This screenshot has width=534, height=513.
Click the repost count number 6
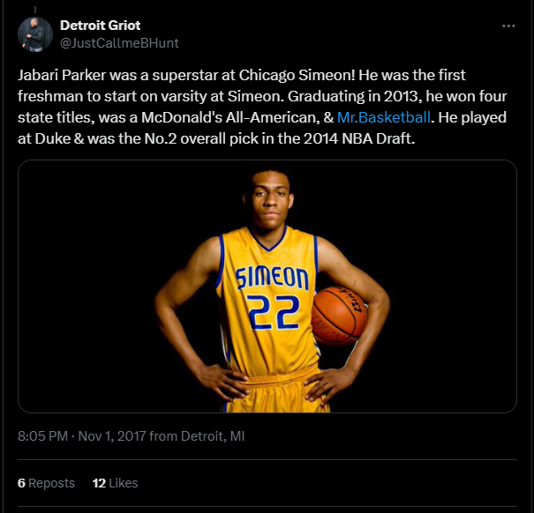tap(21, 483)
